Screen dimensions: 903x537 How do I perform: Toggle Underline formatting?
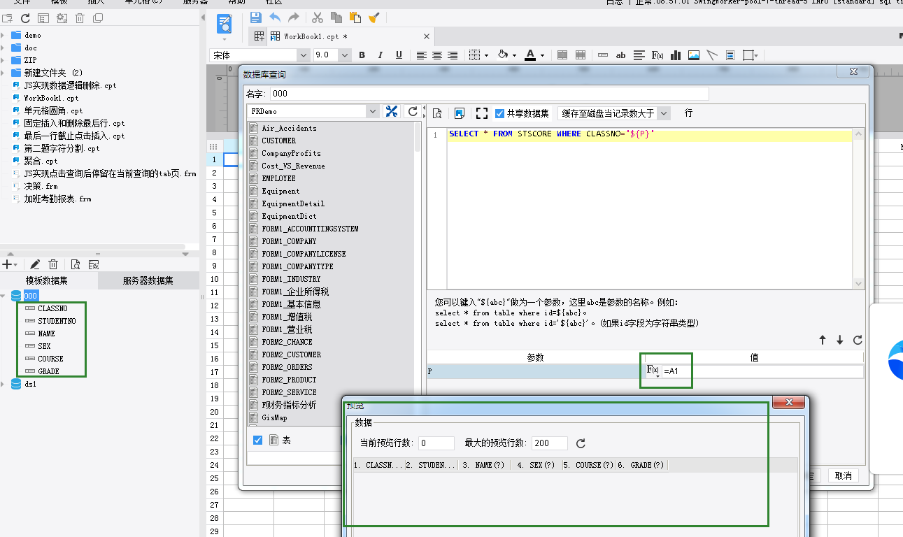[399, 55]
